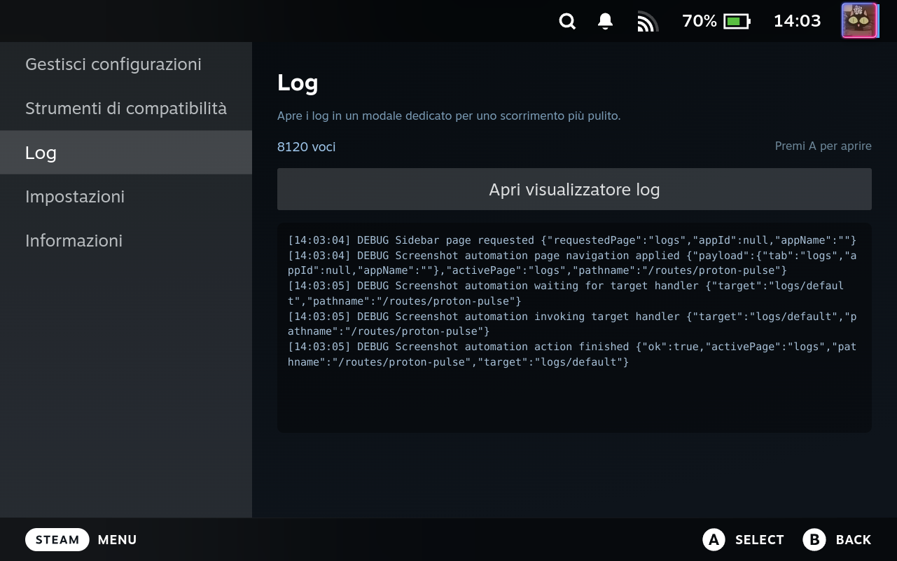Click the 'Sidebar page requested' log line
This screenshot has width=897, height=561.
(572, 240)
